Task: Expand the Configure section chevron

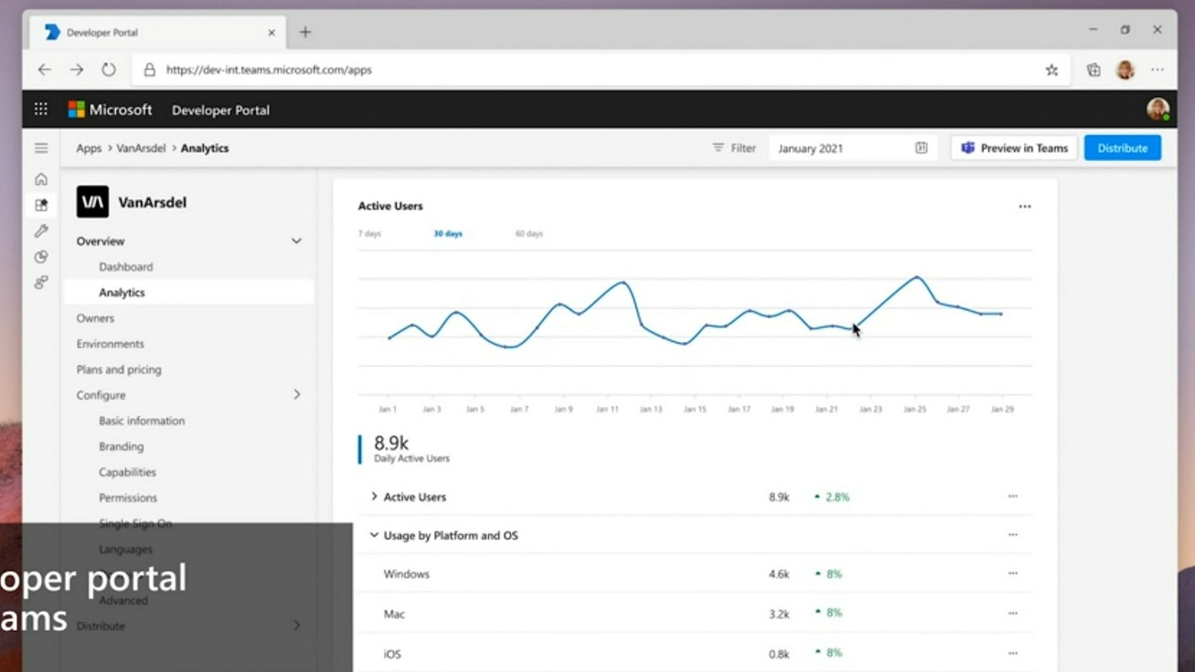Action: click(x=296, y=395)
